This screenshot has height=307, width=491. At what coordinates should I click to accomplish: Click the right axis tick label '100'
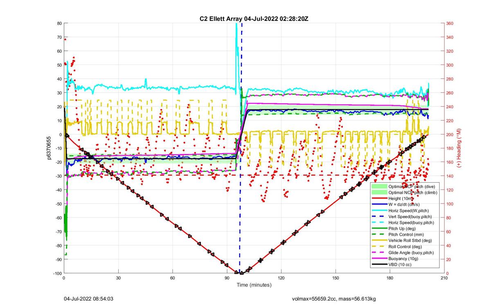coord(450,204)
